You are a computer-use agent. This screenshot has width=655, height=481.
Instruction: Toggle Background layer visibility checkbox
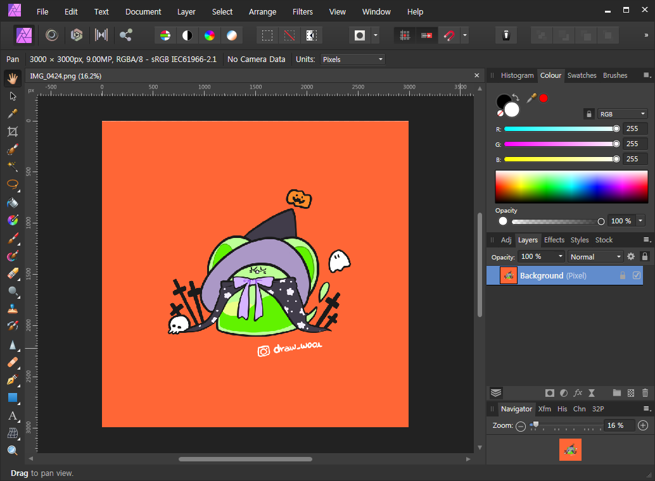tap(637, 275)
